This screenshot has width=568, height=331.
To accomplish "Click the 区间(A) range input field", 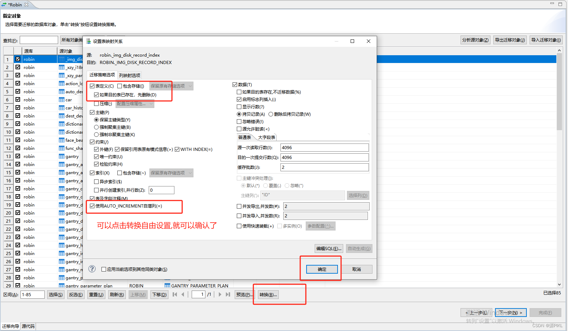I will coord(33,294).
